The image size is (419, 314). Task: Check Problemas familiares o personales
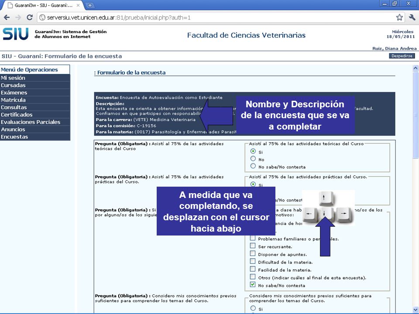pyautogui.click(x=253, y=238)
